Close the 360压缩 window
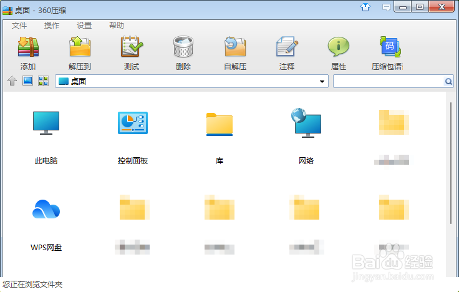Screen dimensions: 459x292 442,7
